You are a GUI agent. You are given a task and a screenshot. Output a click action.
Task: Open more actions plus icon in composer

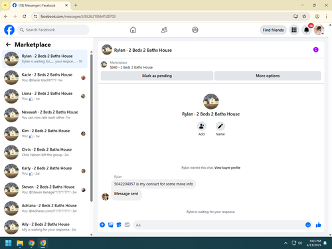click(102, 225)
